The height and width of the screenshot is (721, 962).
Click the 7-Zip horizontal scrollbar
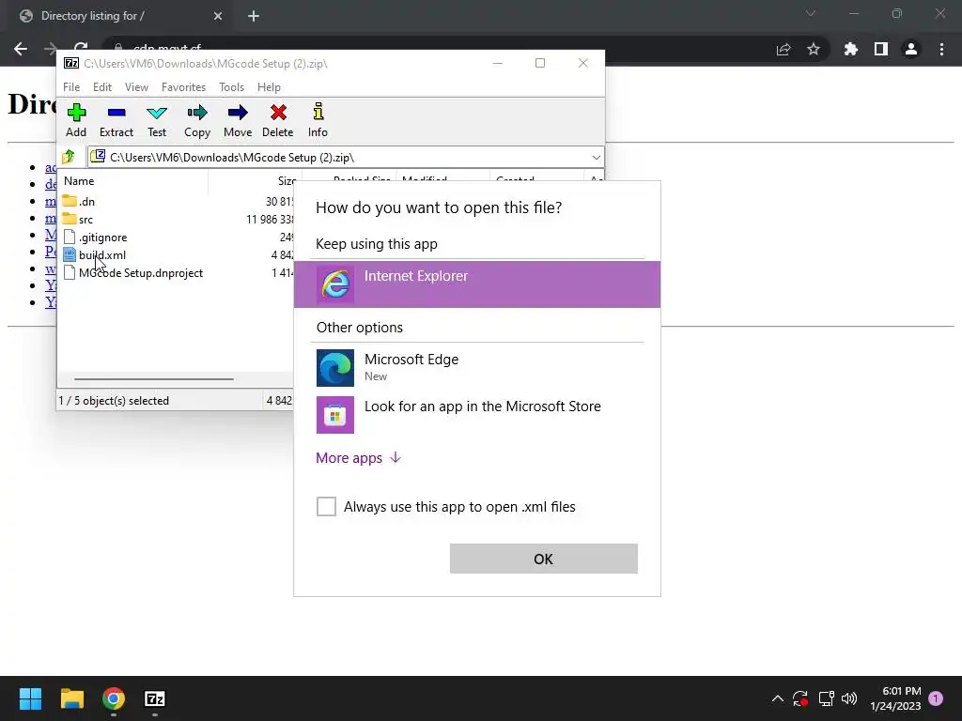tap(153, 379)
